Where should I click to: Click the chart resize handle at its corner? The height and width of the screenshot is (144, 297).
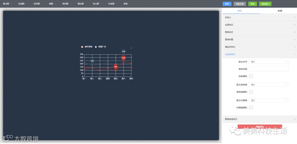click(x=132, y=83)
